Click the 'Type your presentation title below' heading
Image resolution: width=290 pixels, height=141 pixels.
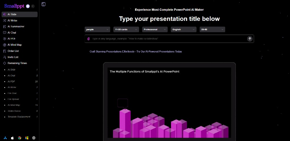pyautogui.click(x=169, y=19)
